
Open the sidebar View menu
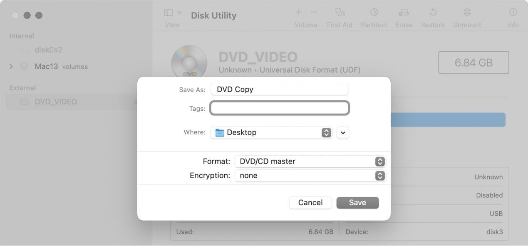(x=173, y=13)
